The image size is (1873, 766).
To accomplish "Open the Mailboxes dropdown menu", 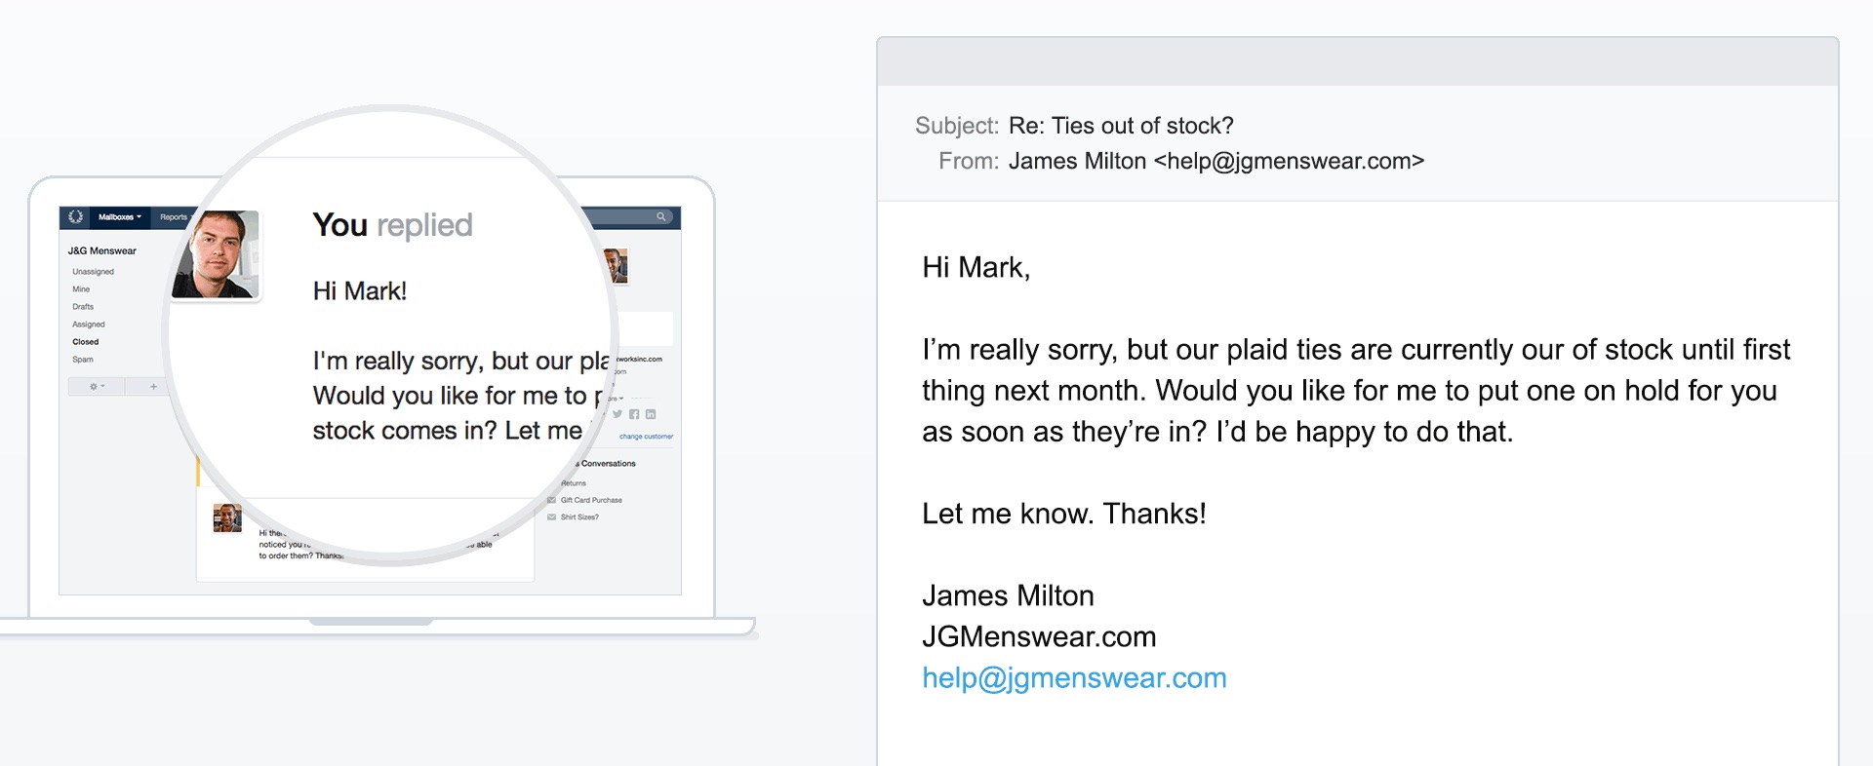I will [x=119, y=217].
